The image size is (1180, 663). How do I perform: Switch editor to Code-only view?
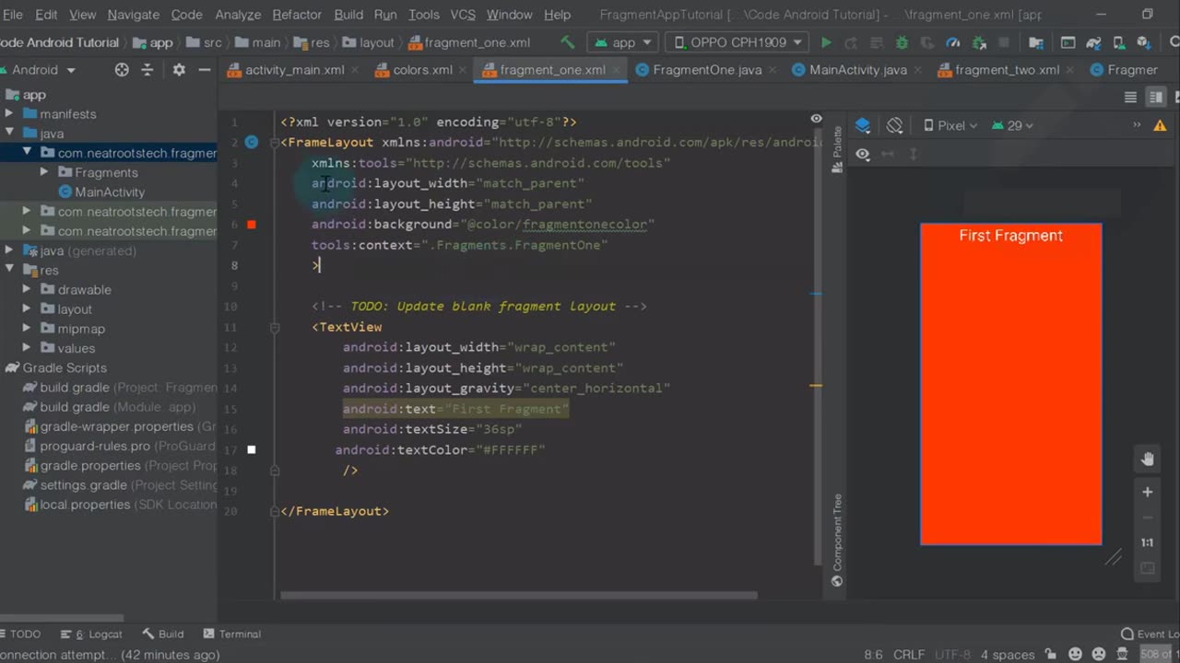click(x=1130, y=97)
